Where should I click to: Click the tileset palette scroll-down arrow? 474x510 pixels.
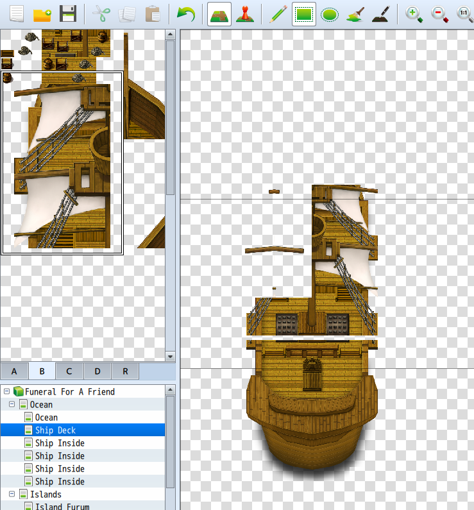coord(171,356)
